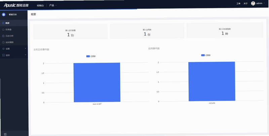Open the 概要 overview sidebar item
This screenshot has height=136, width=269.
(x=14, y=23)
